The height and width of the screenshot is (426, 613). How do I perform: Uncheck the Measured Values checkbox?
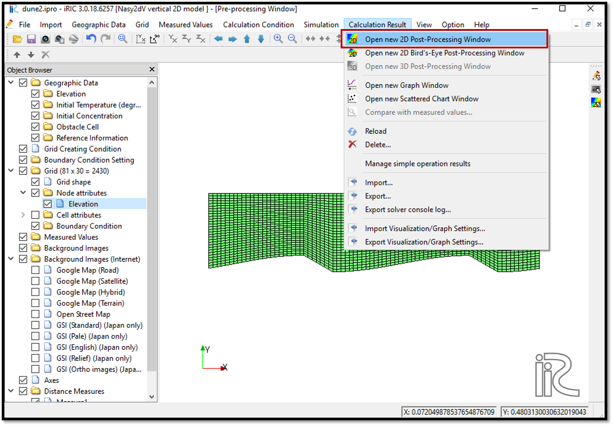coord(23,237)
